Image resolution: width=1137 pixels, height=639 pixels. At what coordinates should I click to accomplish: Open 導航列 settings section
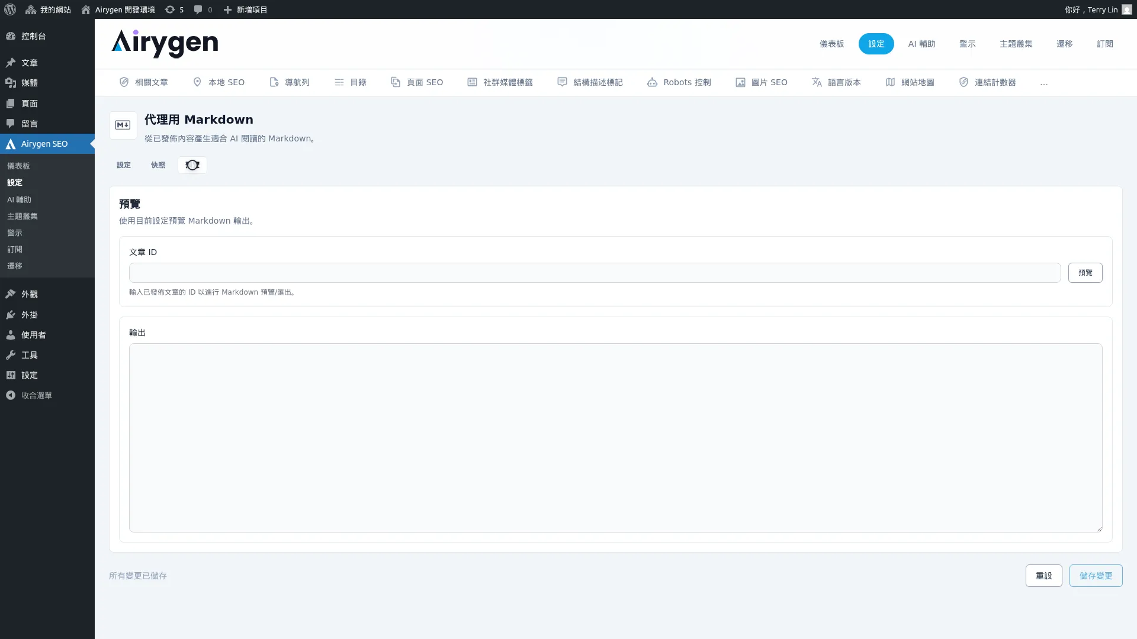290,82
